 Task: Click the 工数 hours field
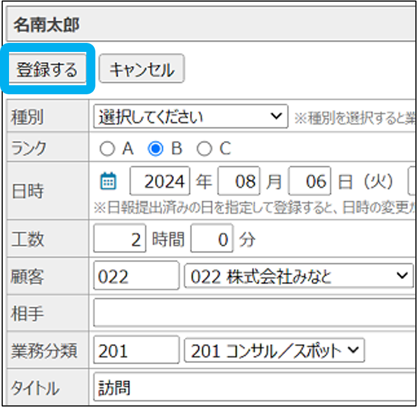[x=120, y=240]
